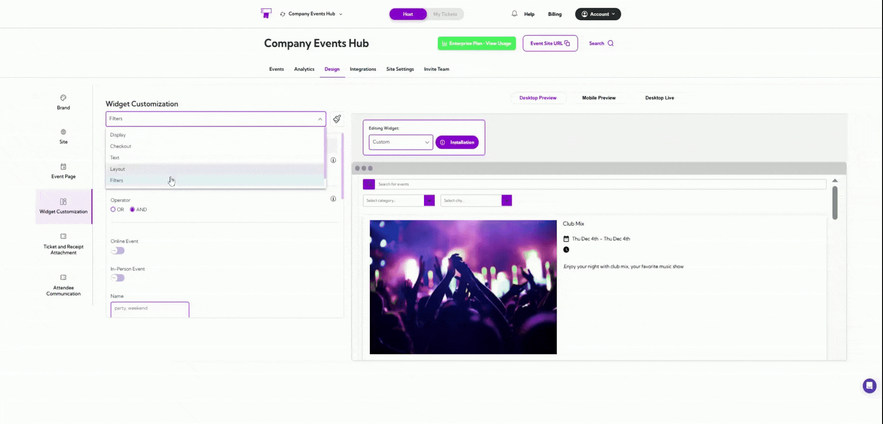Open the Help link

(x=529, y=14)
